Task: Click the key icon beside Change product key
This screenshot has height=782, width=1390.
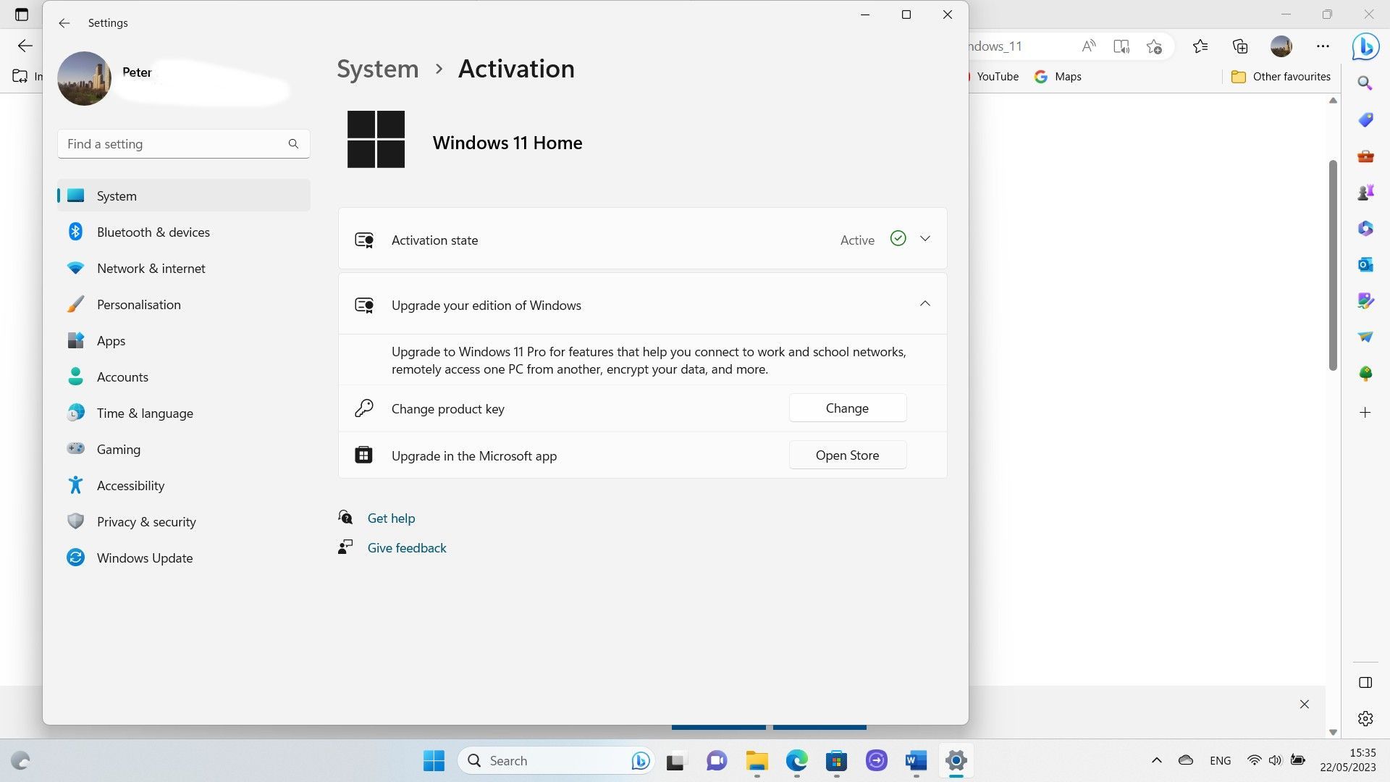Action: [x=363, y=408]
